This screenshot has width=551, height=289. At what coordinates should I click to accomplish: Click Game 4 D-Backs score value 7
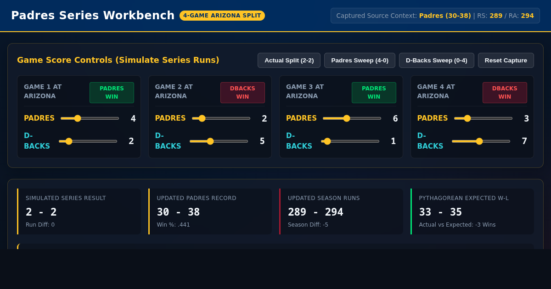[x=524, y=141]
